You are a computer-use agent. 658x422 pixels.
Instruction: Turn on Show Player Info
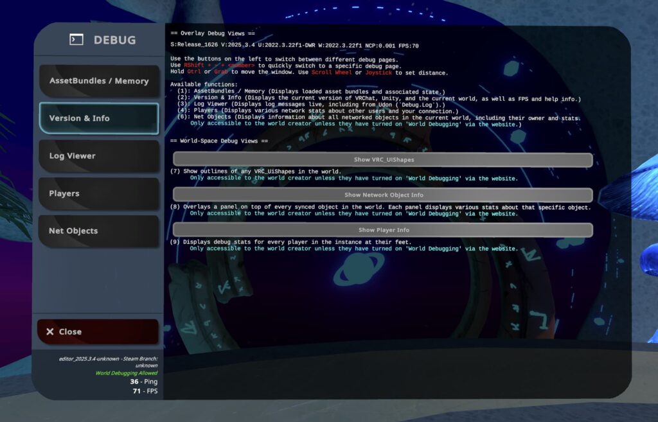382,230
